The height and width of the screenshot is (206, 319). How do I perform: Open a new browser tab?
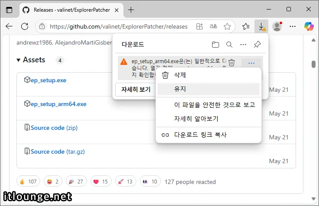[x=131, y=10]
